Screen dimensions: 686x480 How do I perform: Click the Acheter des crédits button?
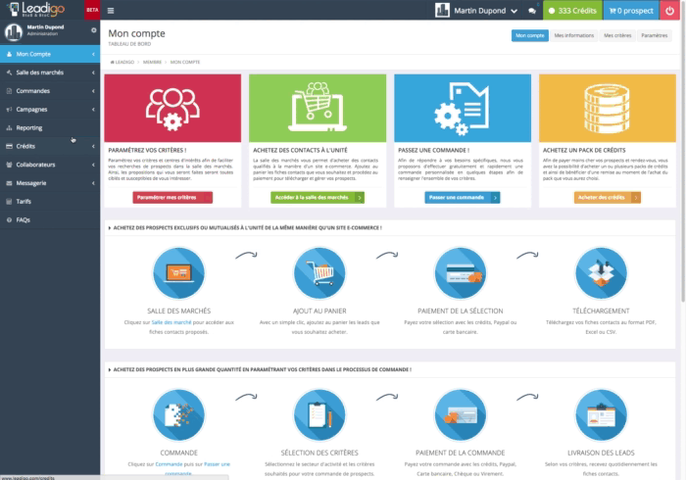coord(608,198)
